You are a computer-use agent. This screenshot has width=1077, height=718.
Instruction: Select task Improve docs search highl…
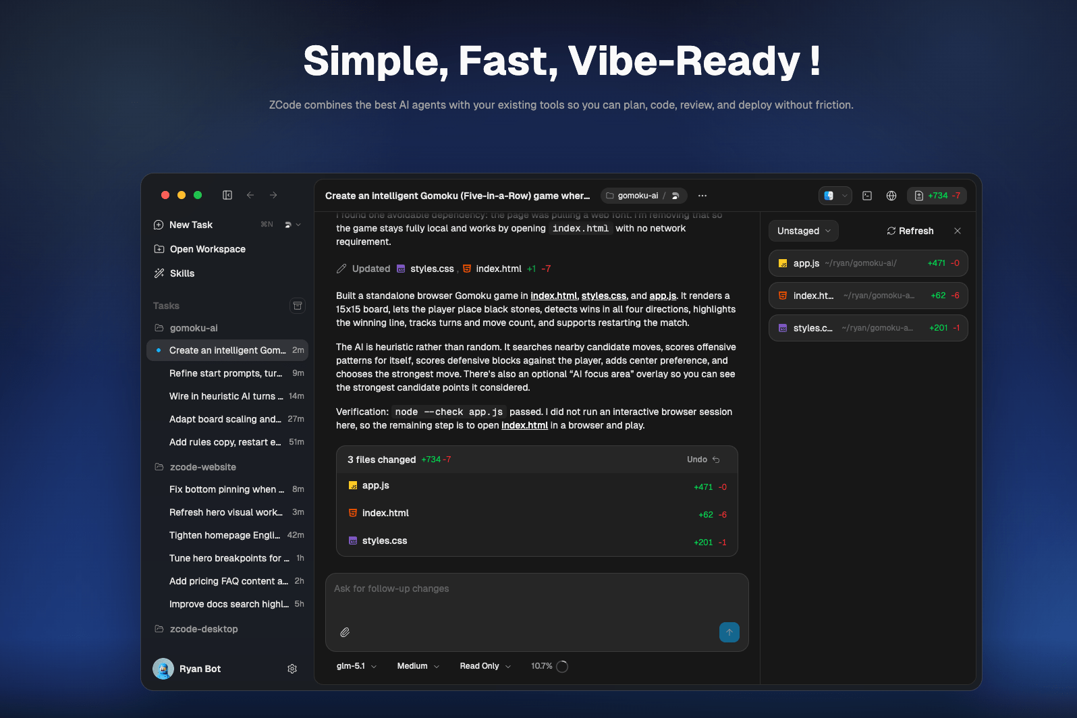227,604
